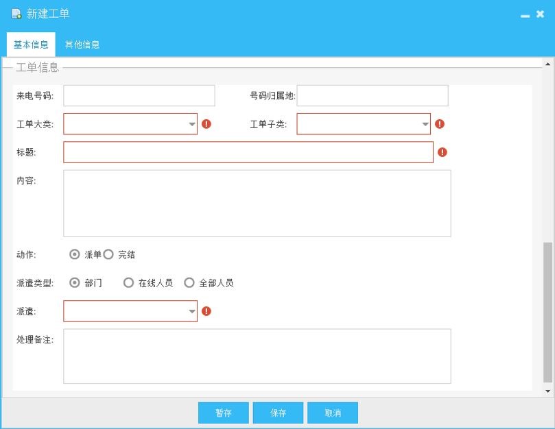Open the 工单大类 dropdown arrow

click(191, 124)
